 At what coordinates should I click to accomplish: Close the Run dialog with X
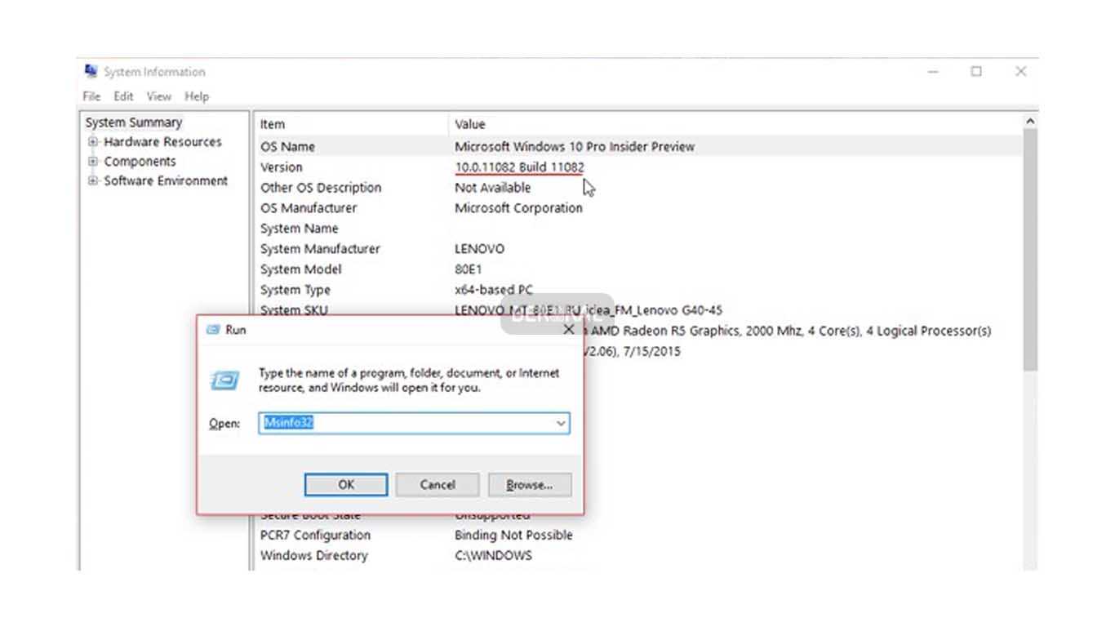[x=569, y=330]
